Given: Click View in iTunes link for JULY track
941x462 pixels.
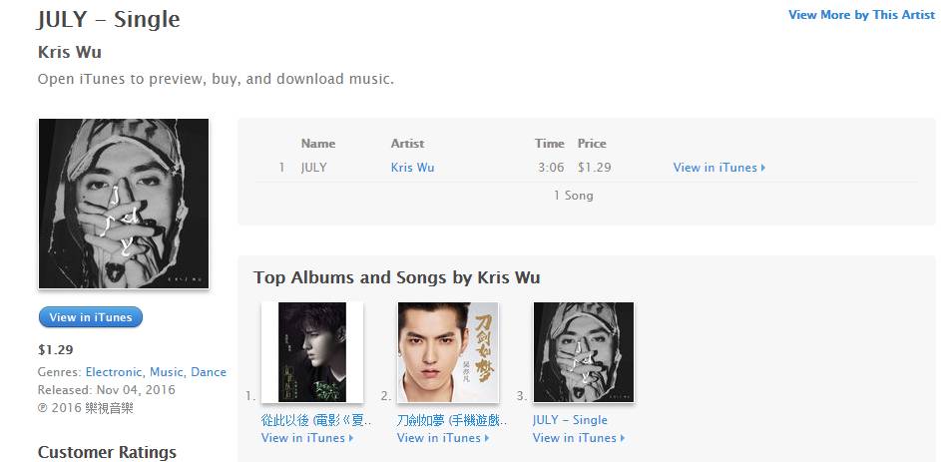Looking at the screenshot, I should pos(718,168).
